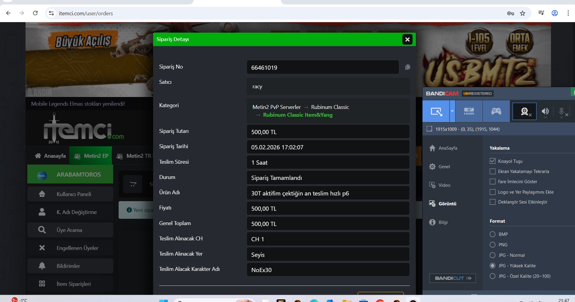The width and height of the screenshot is (575, 302).
Task: Open the browser media control icon
Action: coord(541,13)
